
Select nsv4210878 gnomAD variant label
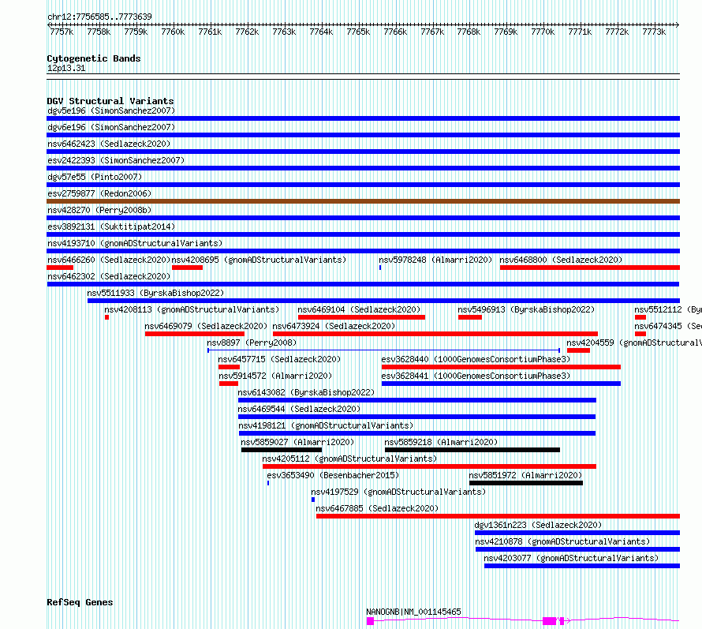[562, 541]
